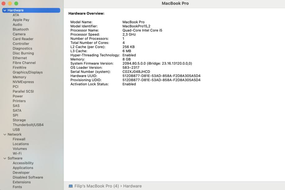Select Locations under Network
Viewport: 285px width, 190px height.
[21, 144]
